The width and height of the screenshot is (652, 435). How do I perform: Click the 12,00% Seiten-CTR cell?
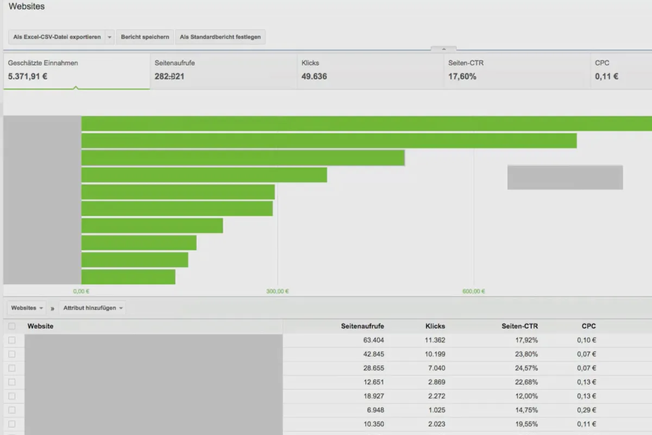[528, 396]
